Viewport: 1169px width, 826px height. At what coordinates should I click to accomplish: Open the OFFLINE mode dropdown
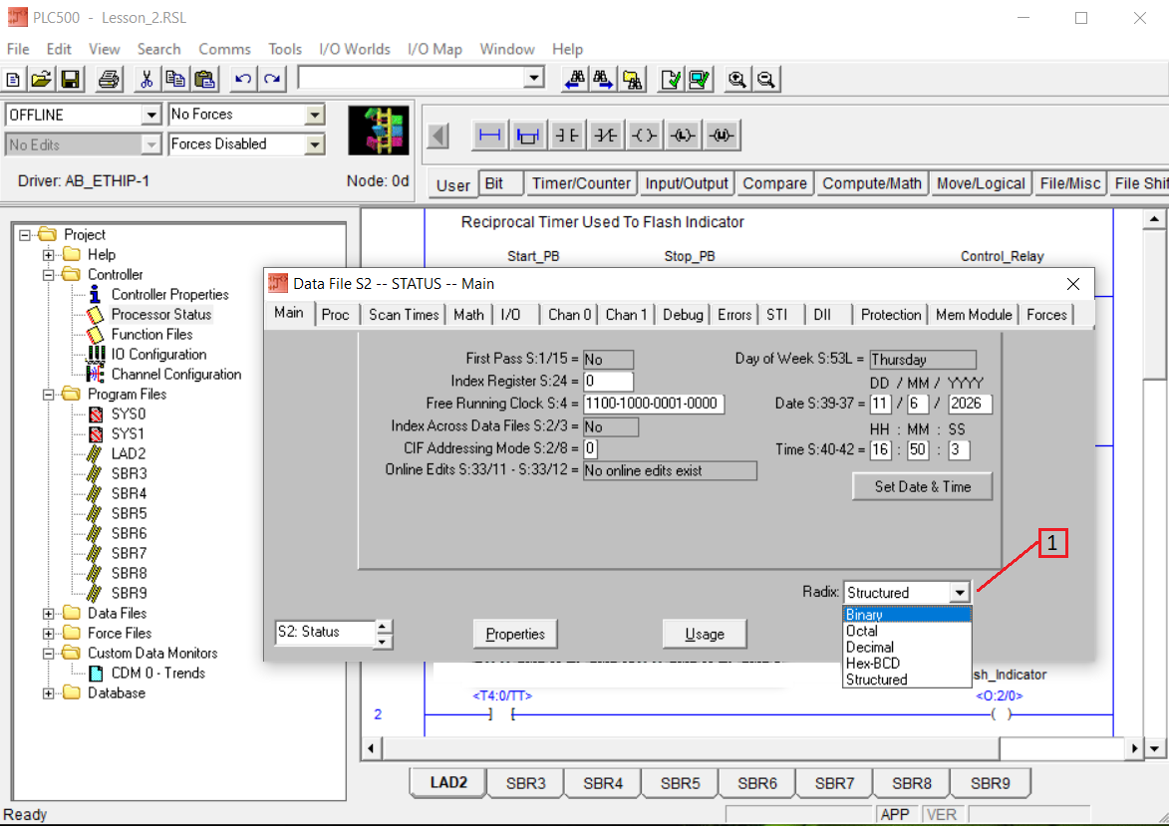tap(151, 115)
